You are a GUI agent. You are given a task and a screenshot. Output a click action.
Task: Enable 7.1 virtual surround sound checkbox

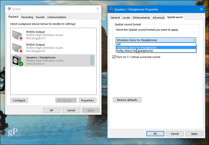click(114, 57)
